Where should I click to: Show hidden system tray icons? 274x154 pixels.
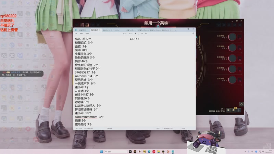click(245, 152)
